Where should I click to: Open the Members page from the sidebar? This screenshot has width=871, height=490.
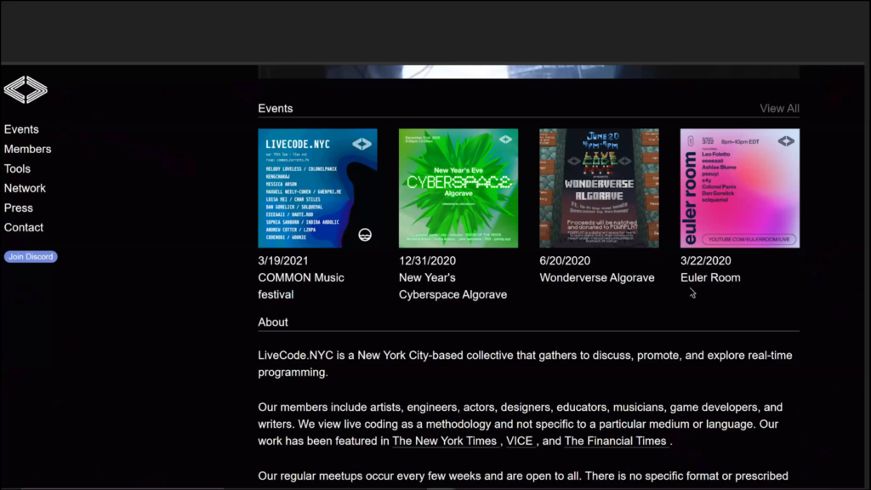(27, 149)
